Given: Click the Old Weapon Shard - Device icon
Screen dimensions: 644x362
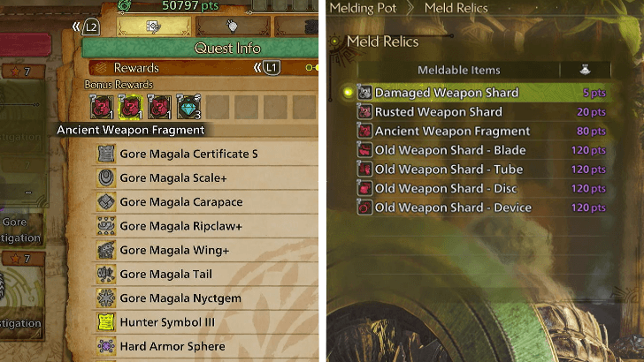Looking at the screenshot, I should coord(364,207).
